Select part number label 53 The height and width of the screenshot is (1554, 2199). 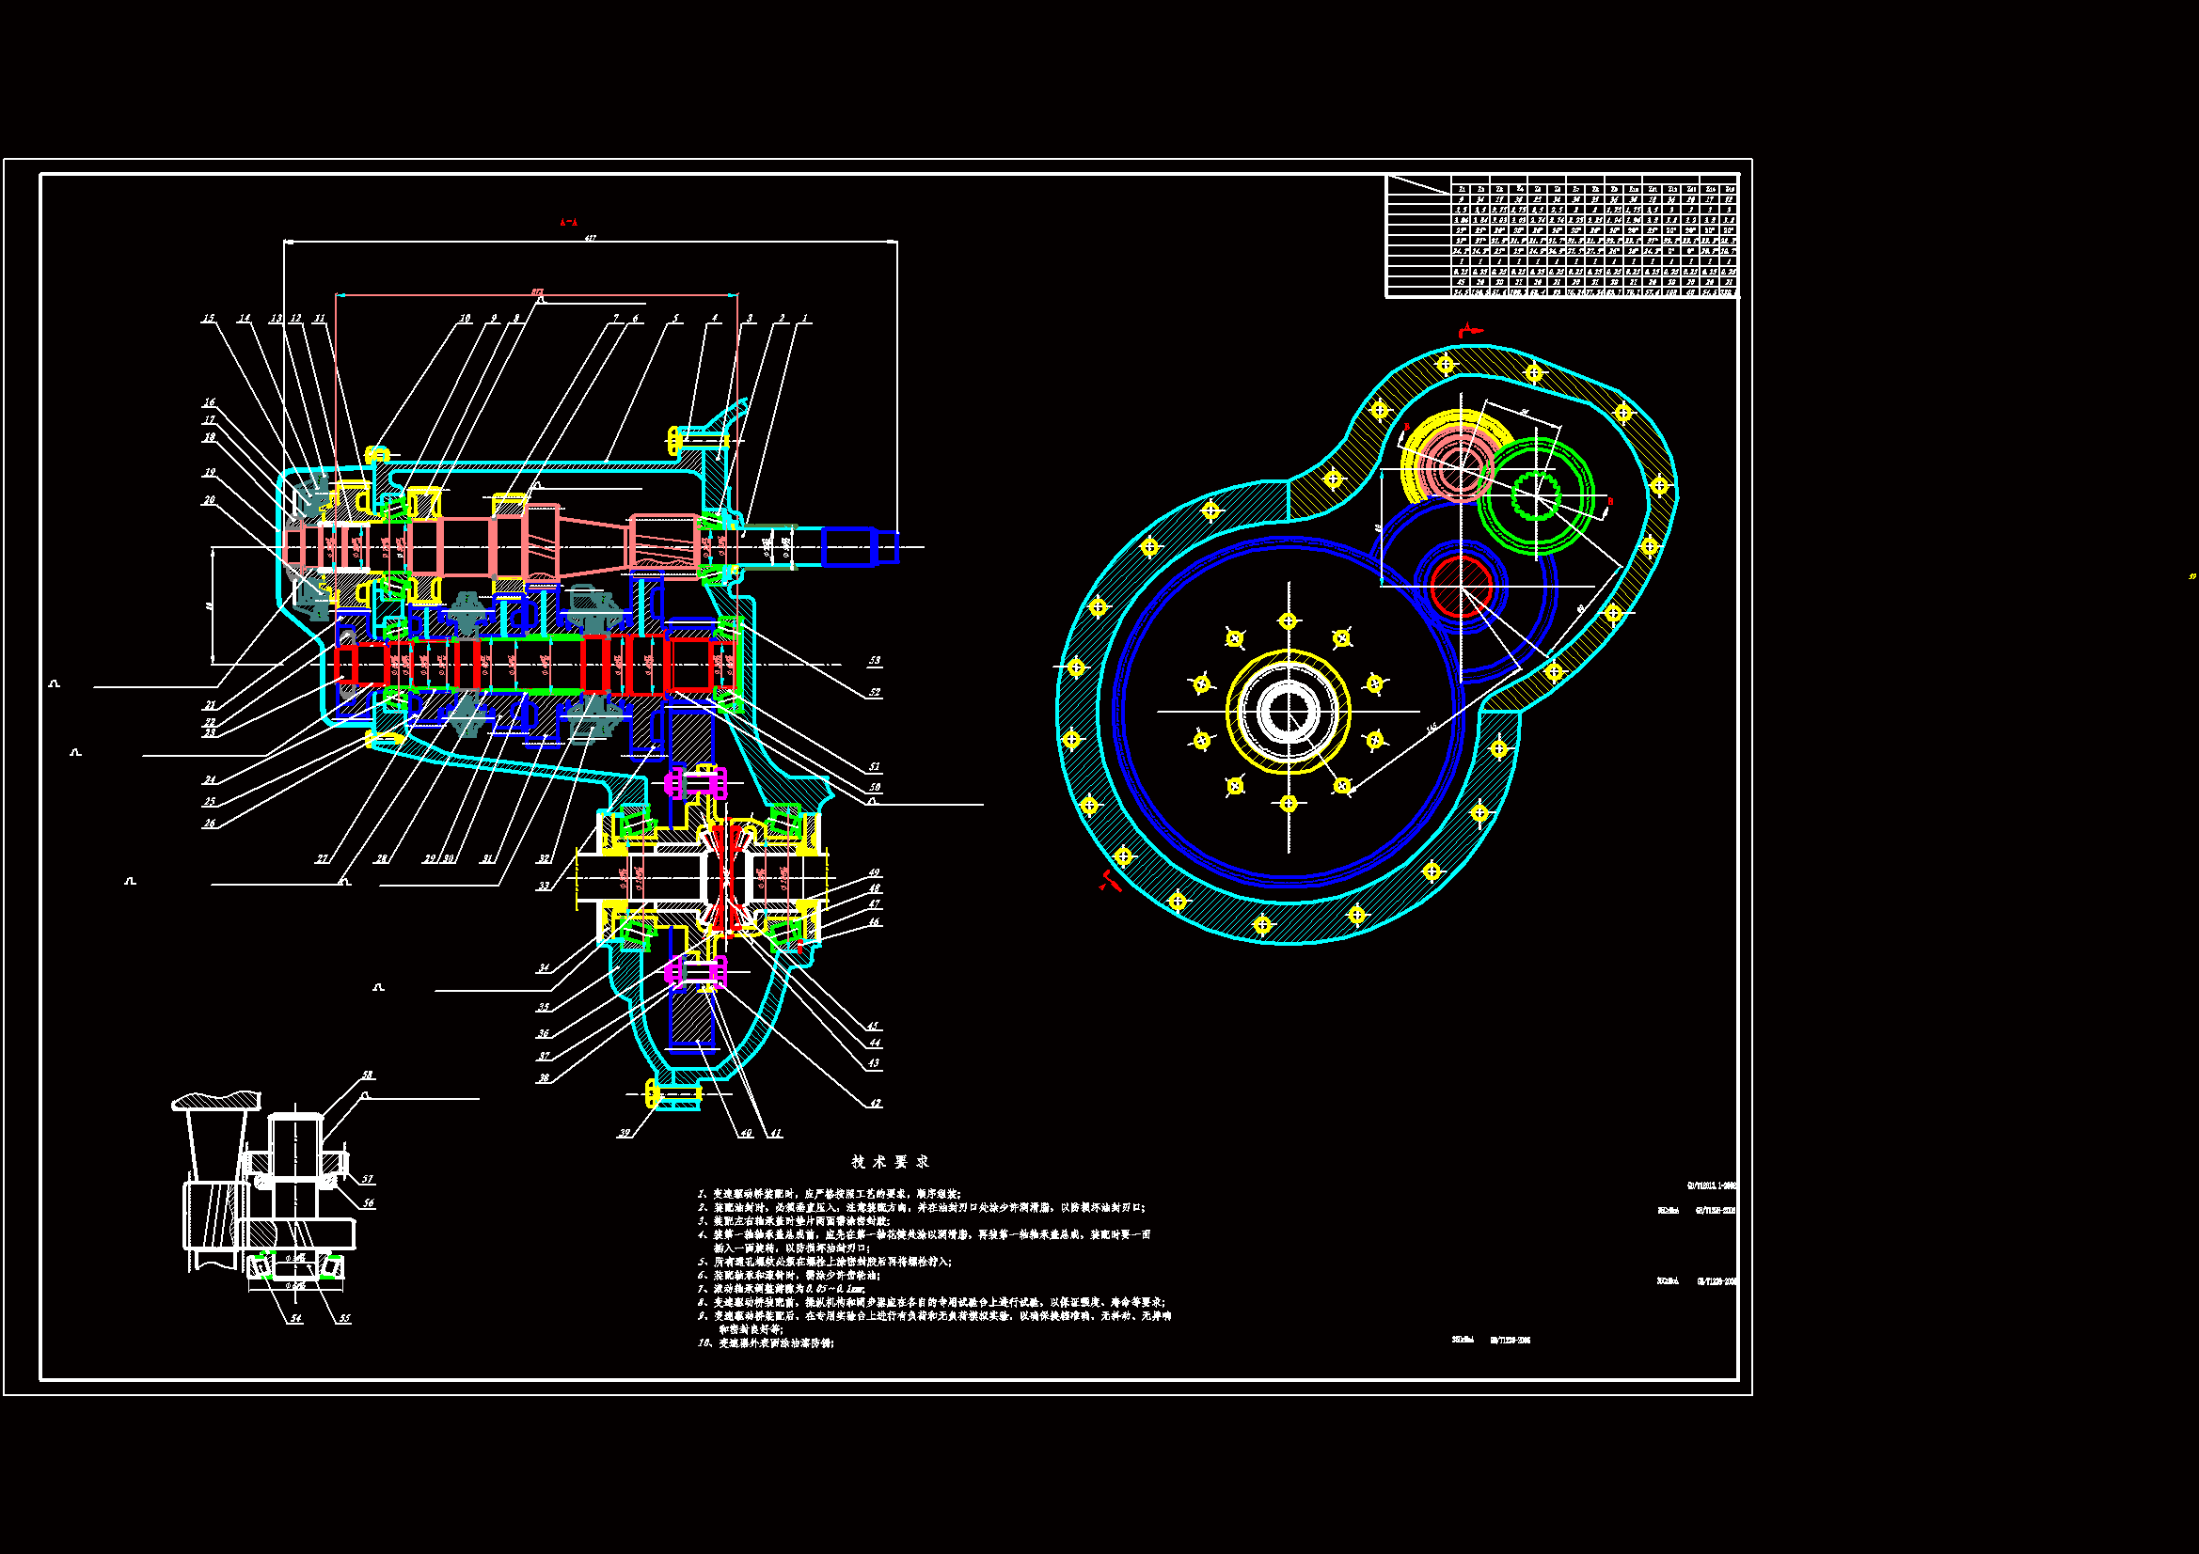pyautogui.click(x=874, y=661)
